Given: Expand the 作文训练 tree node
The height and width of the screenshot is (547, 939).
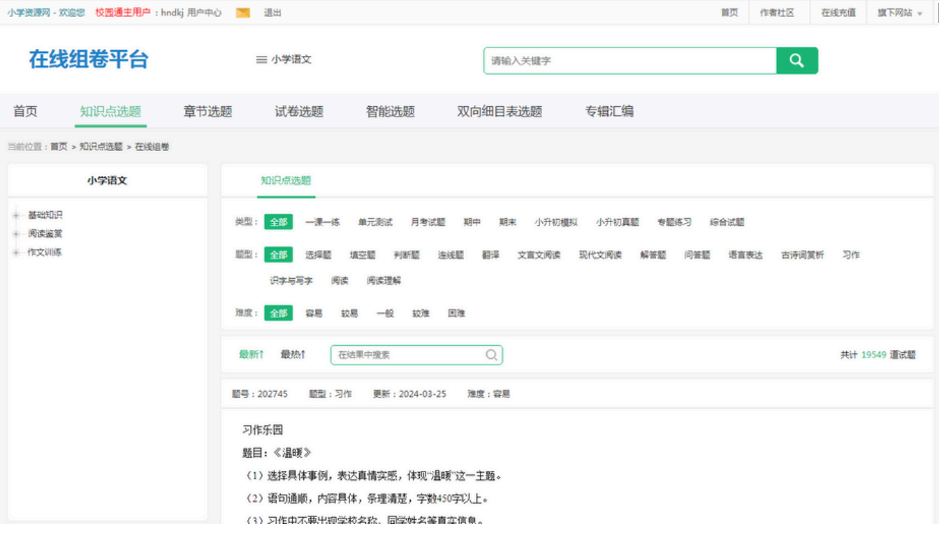Looking at the screenshot, I should coord(16,253).
